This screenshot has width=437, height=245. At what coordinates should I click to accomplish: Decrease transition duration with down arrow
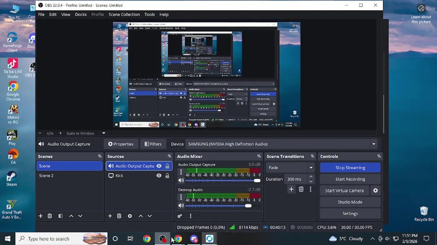pyautogui.click(x=311, y=181)
